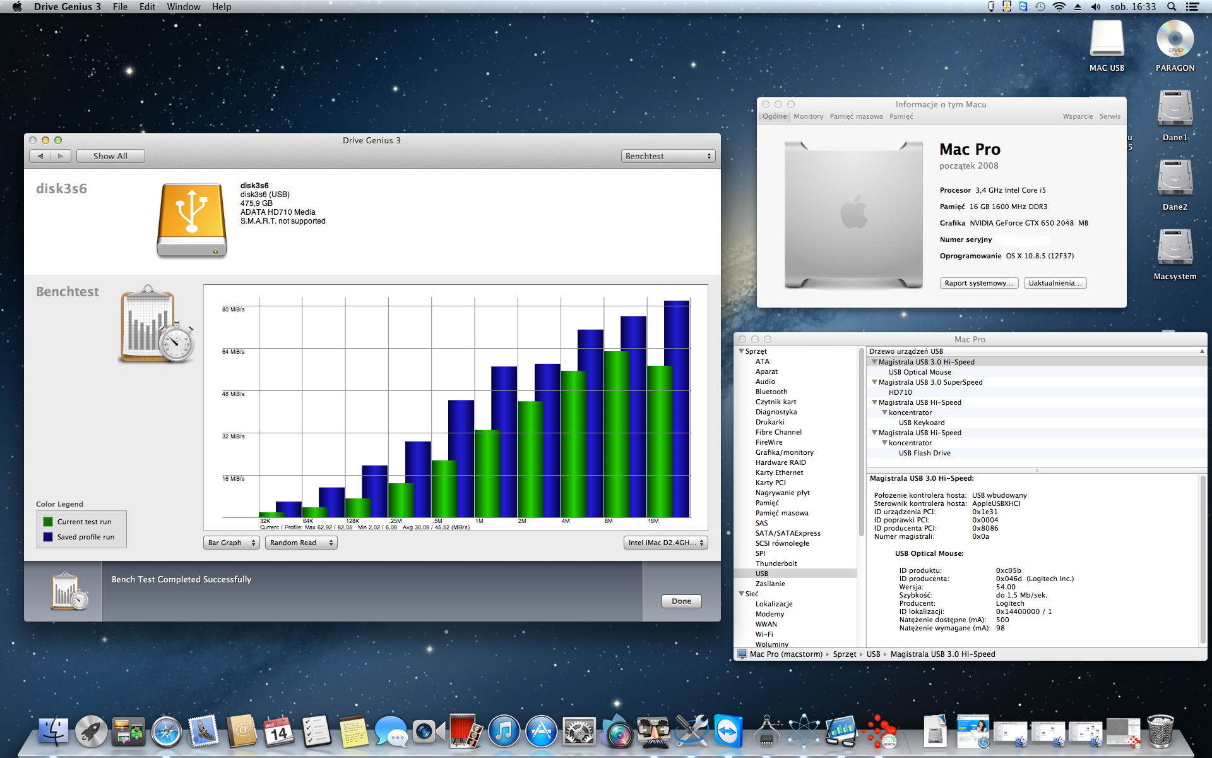This screenshot has height=758, width=1212.
Task: Select Wi-Fi under the Sieć section
Action: (x=764, y=634)
